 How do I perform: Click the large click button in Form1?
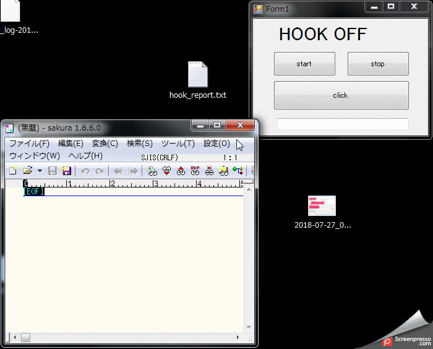click(341, 95)
